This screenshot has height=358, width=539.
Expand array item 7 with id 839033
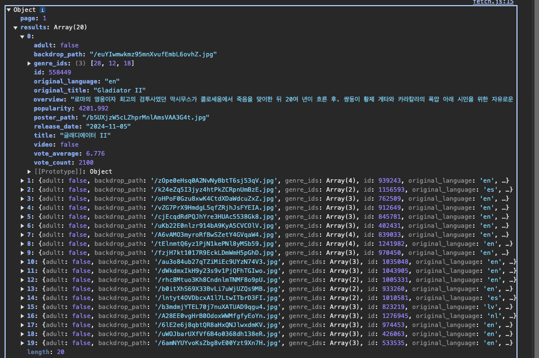[23, 235]
